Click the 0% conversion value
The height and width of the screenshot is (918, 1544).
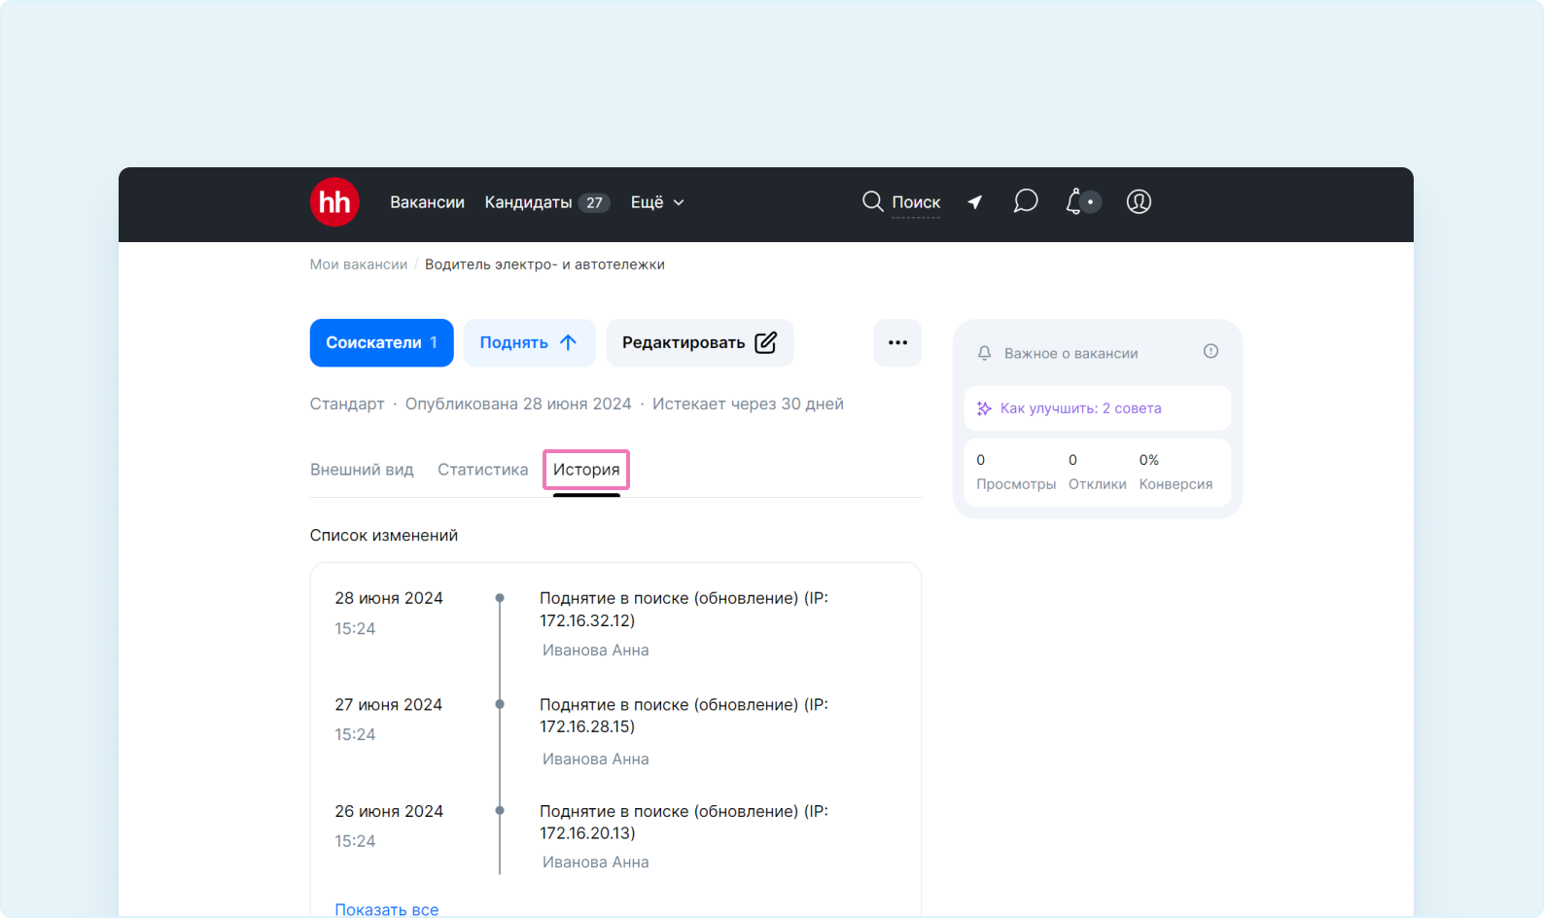coord(1149,460)
